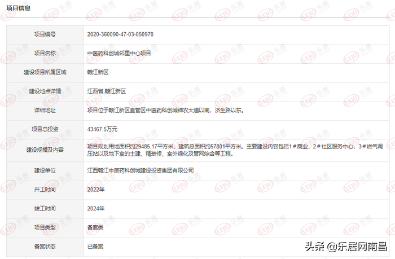Click the 开工时间 label
Image resolution: width=395 pixels, height=259 pixels.
tap(45, 190)
